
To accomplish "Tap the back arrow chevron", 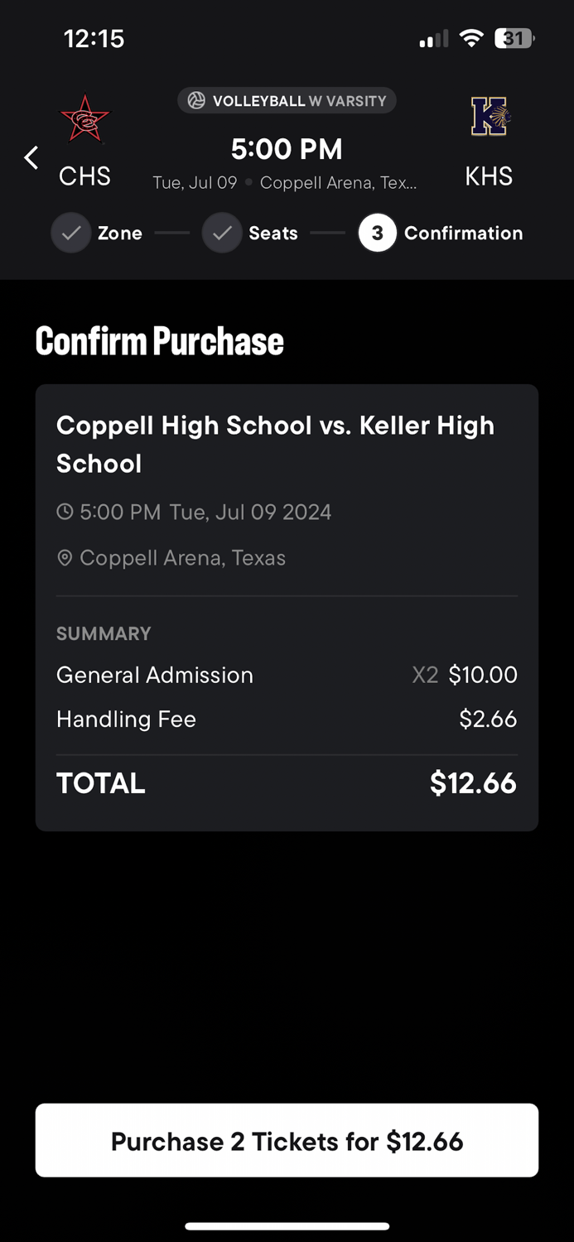I will click(x=31, y=157).
